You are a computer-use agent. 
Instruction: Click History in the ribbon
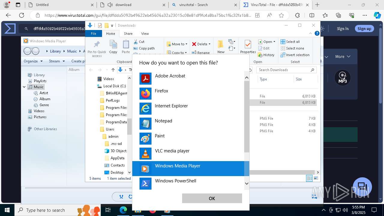click(266, 55)
